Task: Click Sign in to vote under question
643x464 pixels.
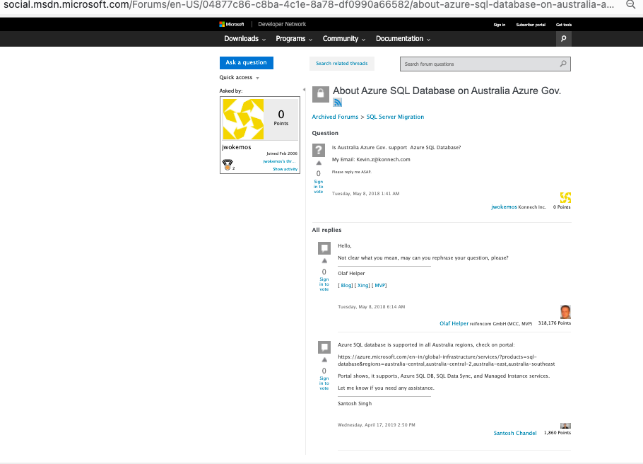Action: click(319, 187)
